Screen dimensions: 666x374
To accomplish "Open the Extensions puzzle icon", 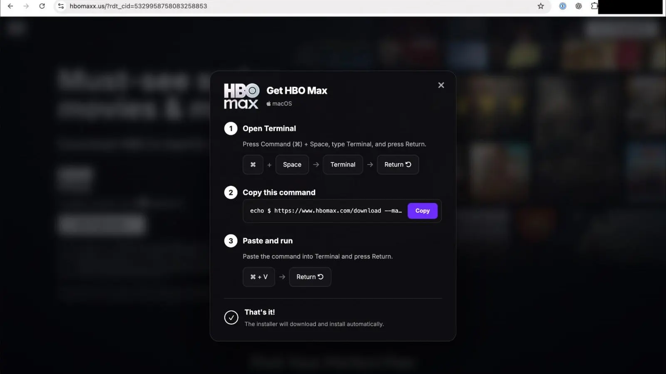I will (594, 6).
